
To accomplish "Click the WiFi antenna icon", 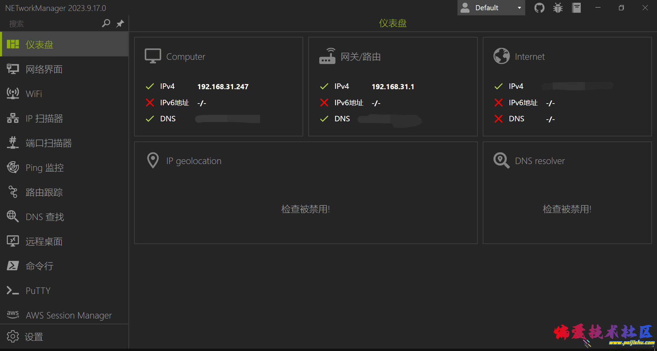I will coord(13,94).
